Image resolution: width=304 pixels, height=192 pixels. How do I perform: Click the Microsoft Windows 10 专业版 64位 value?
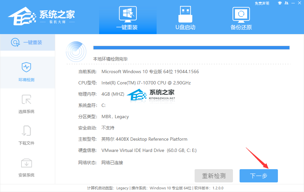pyautogui.click(x=150, y=72)
